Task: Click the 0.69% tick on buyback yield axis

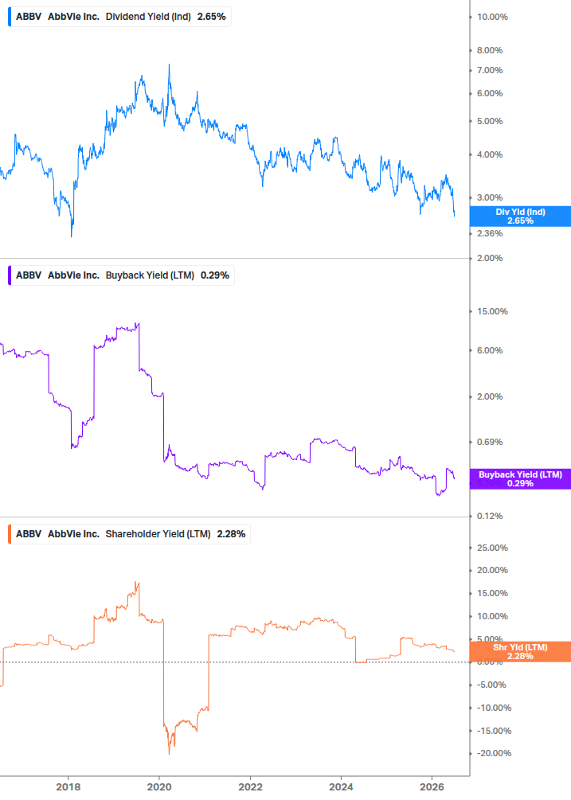Action: [x=490, y=443]
